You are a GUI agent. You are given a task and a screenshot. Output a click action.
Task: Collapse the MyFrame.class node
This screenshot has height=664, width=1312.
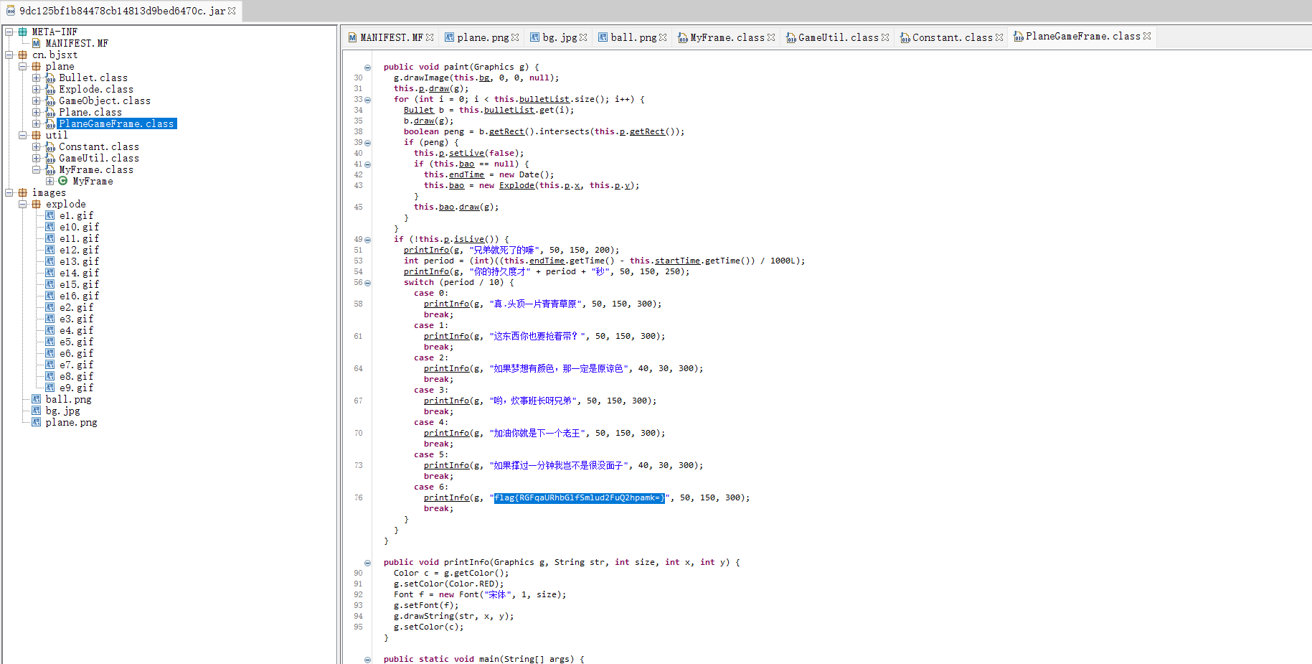click(x=37, y=169)
